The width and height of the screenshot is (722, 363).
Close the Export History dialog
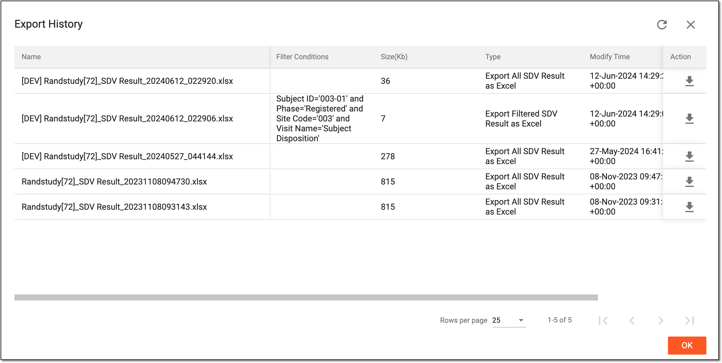[x=691, y=25]
